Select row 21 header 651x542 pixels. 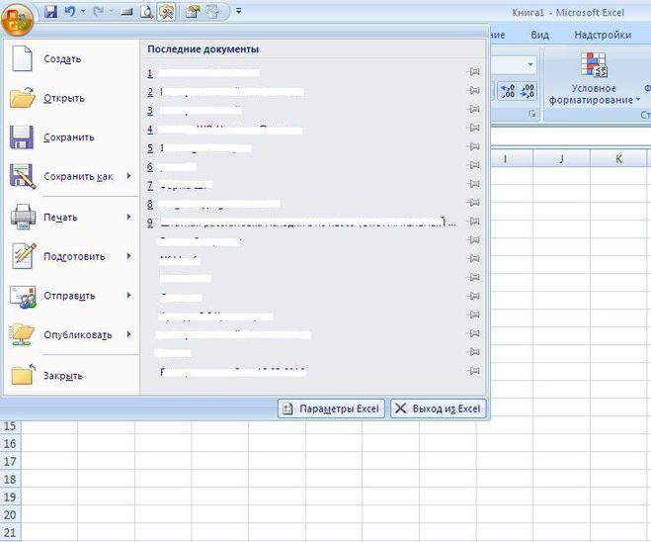tap(10, 532)
